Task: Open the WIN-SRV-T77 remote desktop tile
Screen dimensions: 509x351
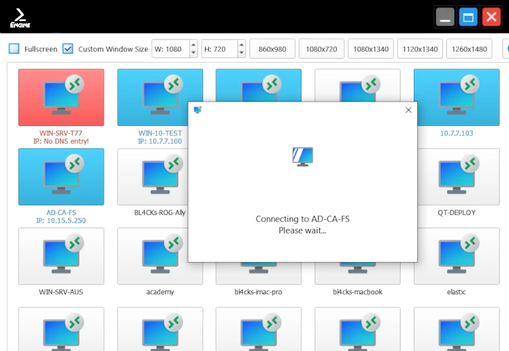Action: coord(61,97)
